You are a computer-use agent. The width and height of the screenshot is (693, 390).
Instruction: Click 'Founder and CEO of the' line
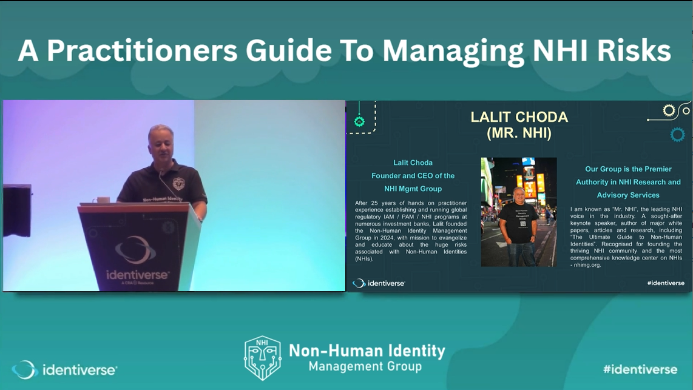413,176
